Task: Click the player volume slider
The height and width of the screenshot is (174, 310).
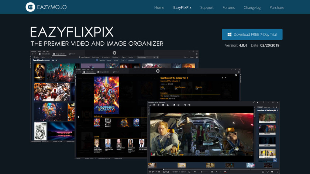Action: pos(203,172)
